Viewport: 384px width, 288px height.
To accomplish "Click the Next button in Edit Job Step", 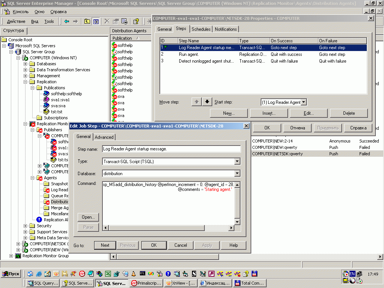I will point(105,245).
